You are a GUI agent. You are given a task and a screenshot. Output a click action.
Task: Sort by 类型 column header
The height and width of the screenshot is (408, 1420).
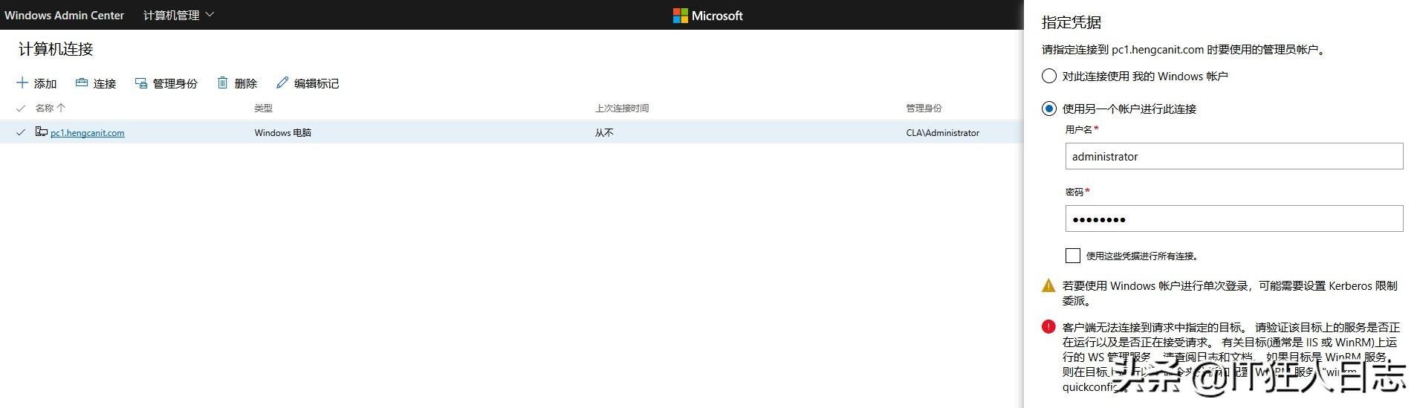pos(263,108)
